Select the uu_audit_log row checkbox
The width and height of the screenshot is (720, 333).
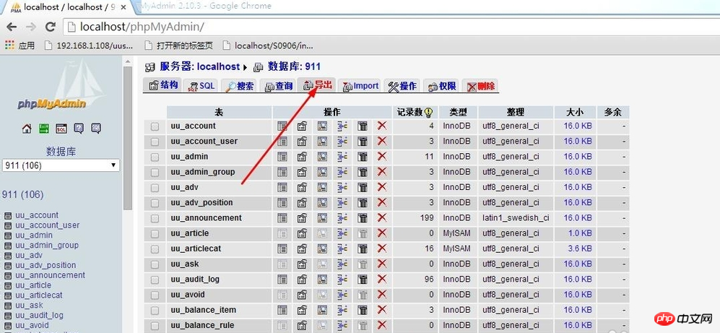pyautogui.click(x=155, y=280)
